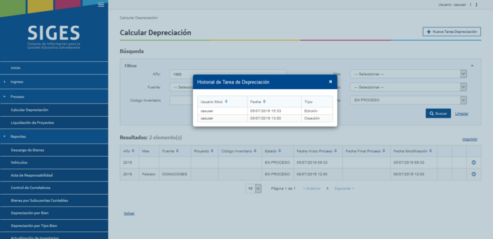This screenshot has width=493, height=239.
Task: Sort results by Fecha Inicio Proceso
Action: (x=336, y=151)
